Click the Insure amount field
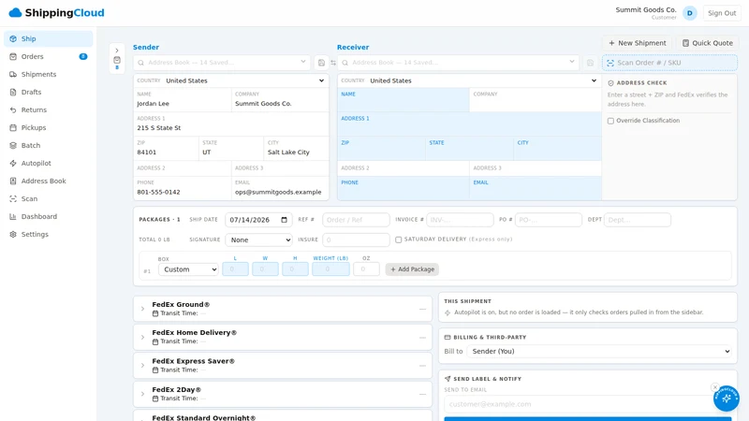Image resolution: width=749 pixels, height=421 pixels. 356,240
